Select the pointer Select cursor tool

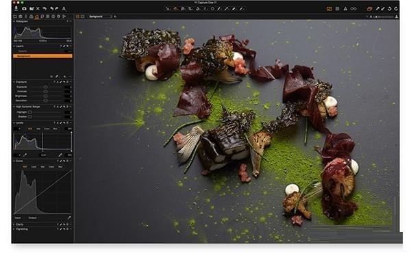[x=168, y=9]
